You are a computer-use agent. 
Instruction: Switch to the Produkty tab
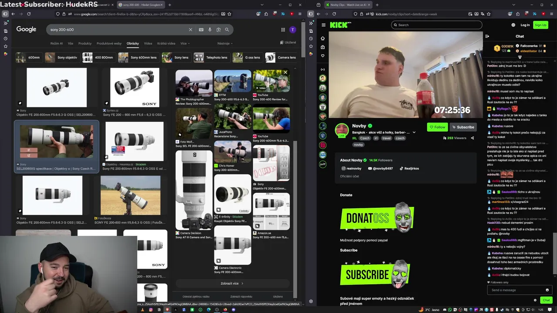(85, 43)
